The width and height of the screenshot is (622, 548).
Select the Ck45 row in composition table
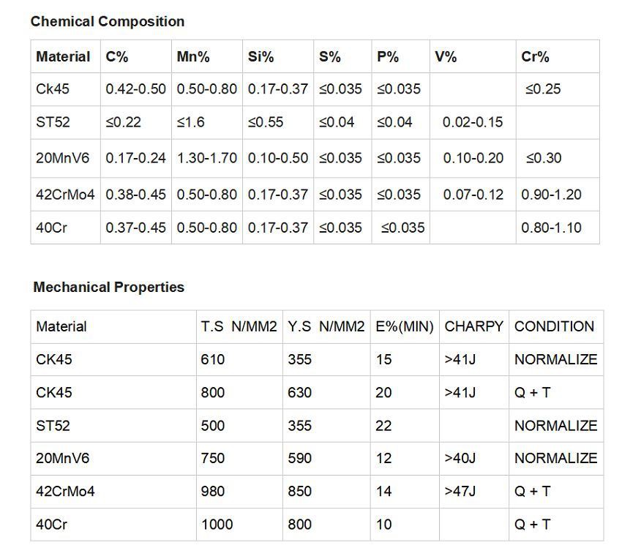(53, 89)
